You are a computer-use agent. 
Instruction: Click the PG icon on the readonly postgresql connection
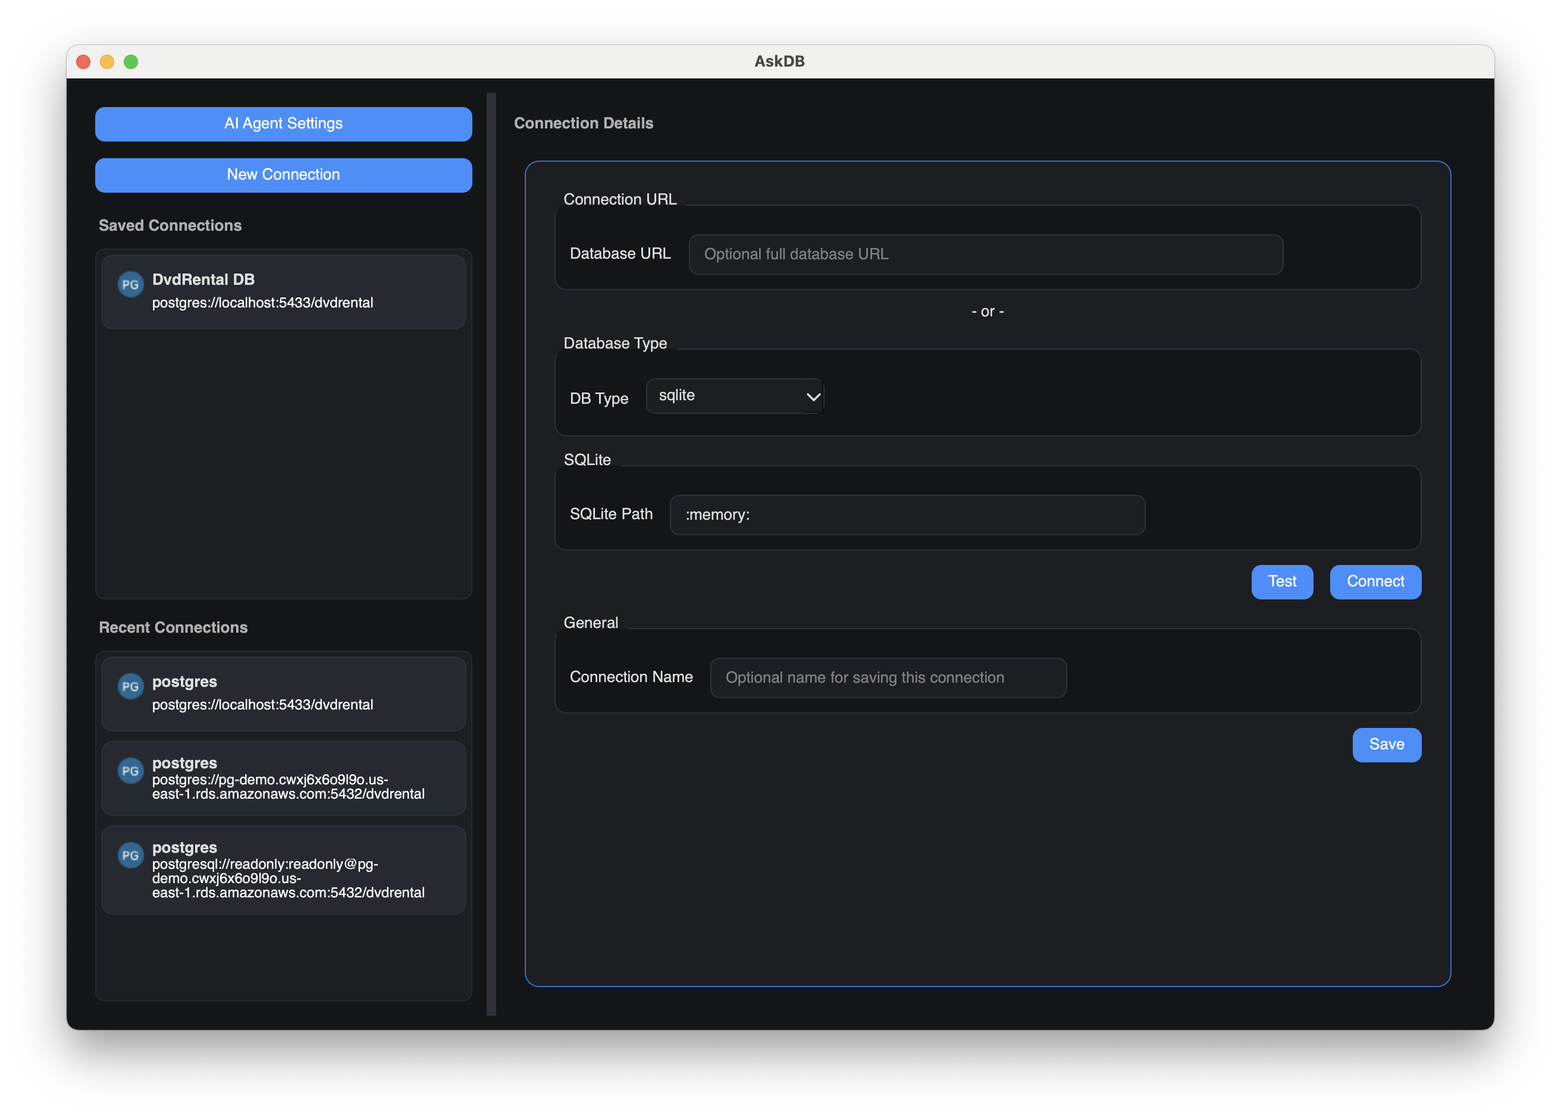tap(131, 856)
